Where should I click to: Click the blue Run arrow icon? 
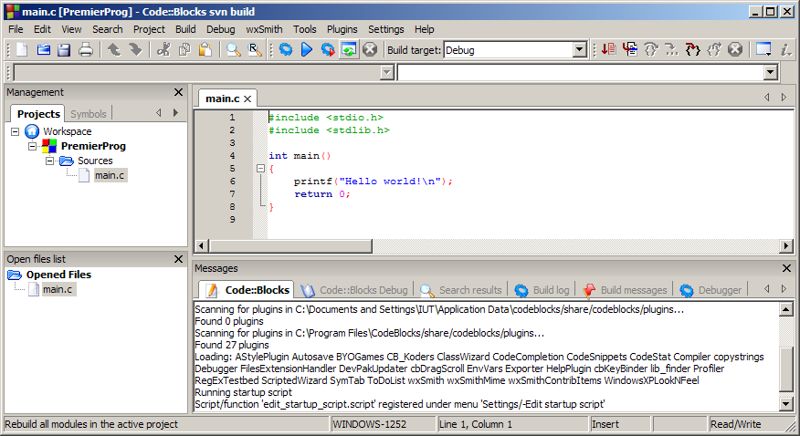pyautogui.click(x=307, y=49)
